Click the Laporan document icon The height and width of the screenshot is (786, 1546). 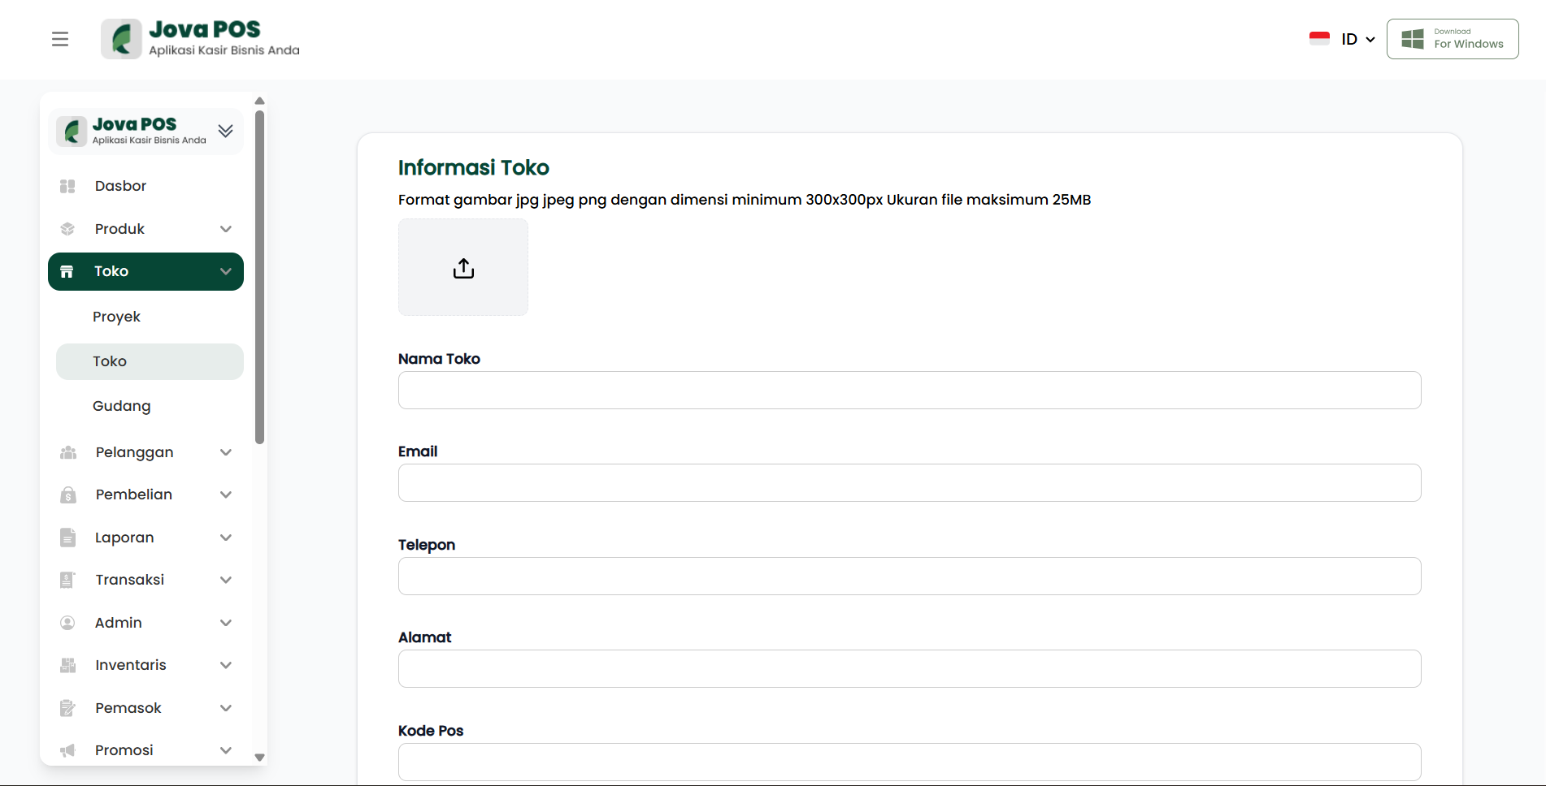click(68, 538)
